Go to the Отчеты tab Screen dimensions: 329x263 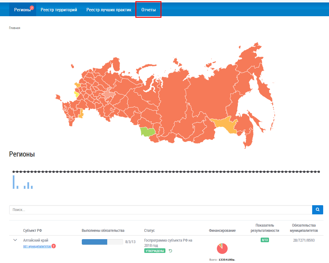pos(148,10)
